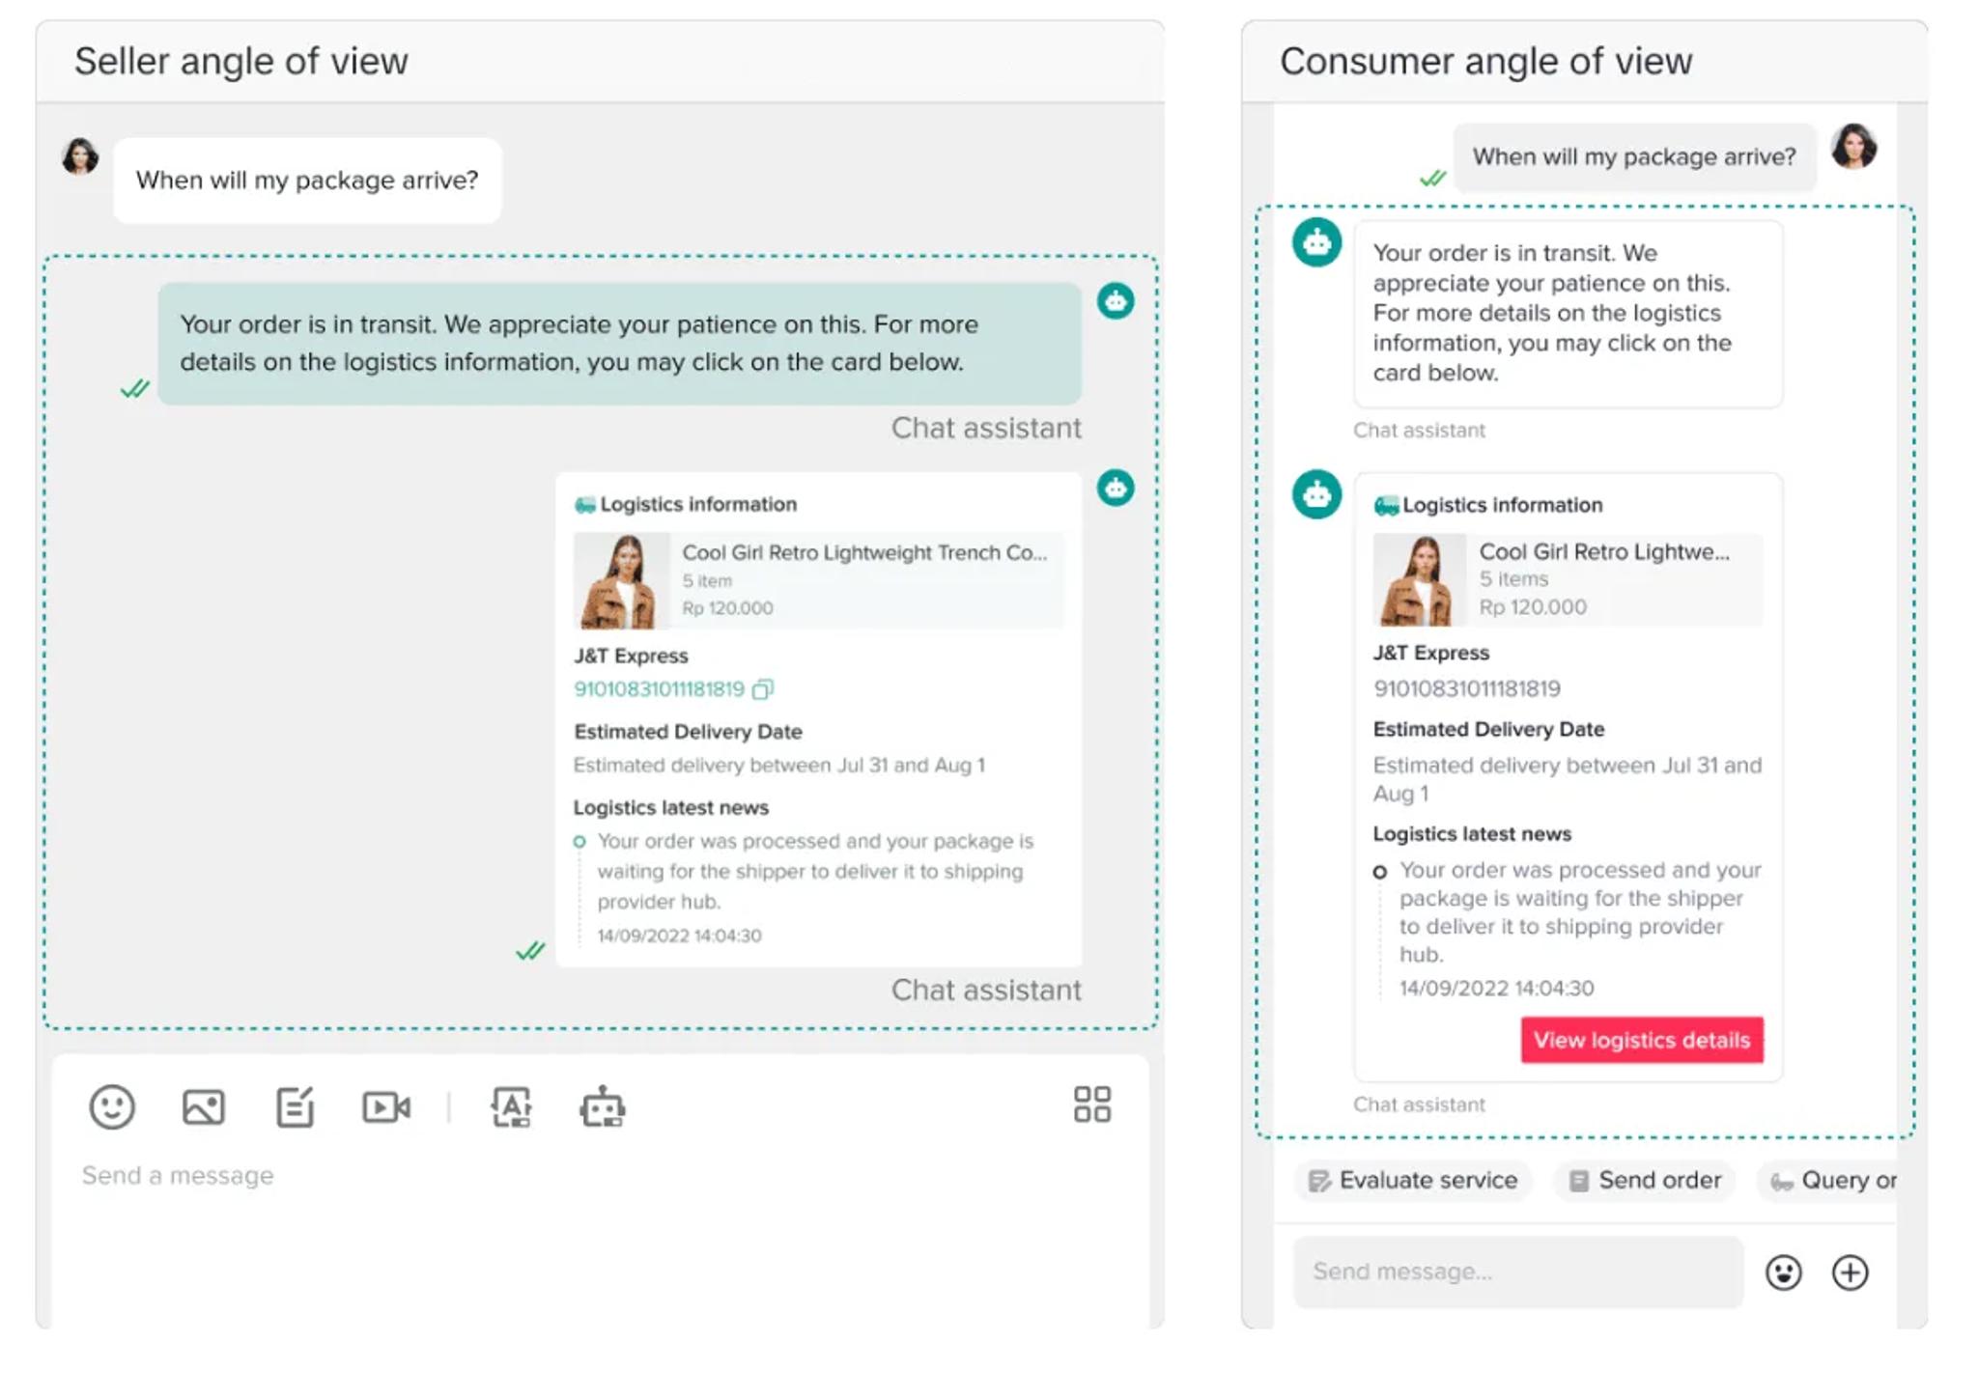
Task: Click trench coat thumbnail in consumer card
Action: [x=1419, y=579]
